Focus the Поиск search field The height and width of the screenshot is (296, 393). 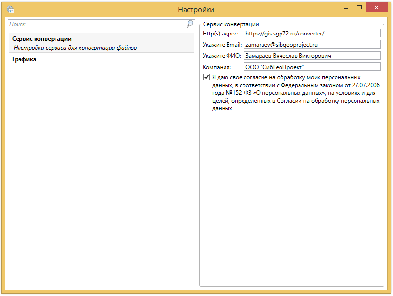click(x=96, y=24)
